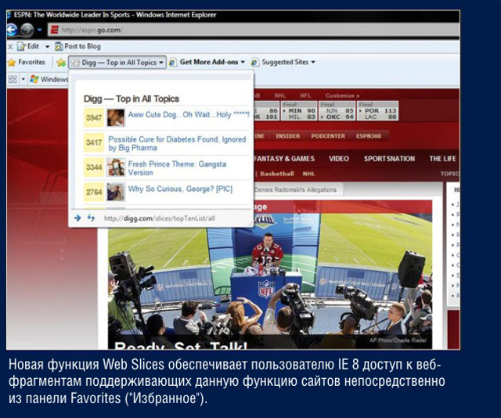Click the 'Ready, Set, Talk!' headline

[x=181, y=346]
